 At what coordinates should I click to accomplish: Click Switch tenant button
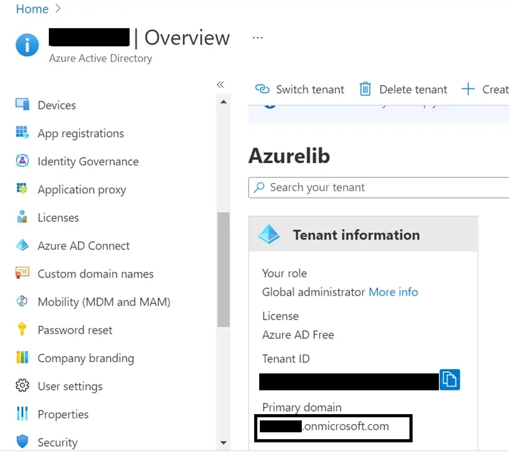point(299,90)
